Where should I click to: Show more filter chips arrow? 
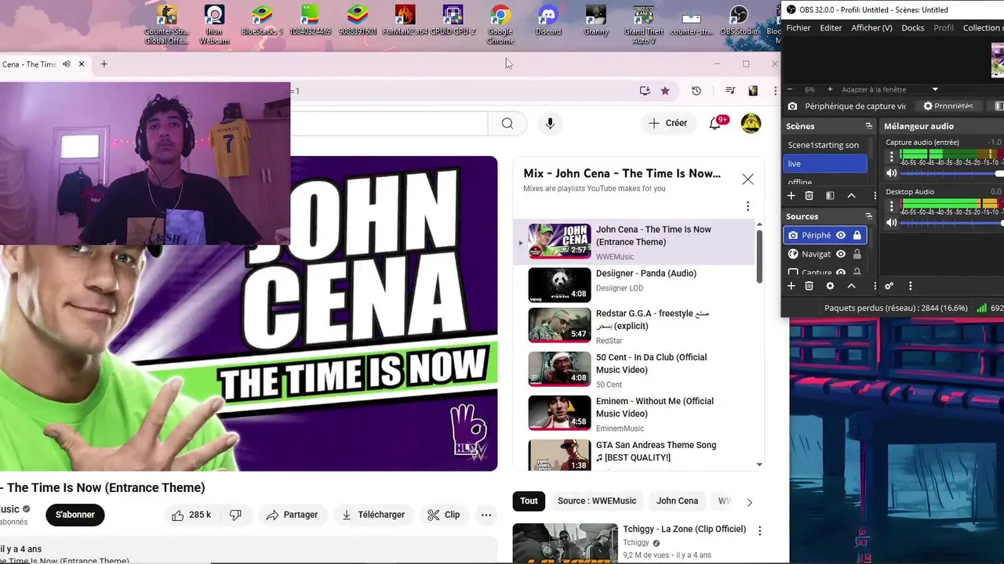tap(749, 502)
